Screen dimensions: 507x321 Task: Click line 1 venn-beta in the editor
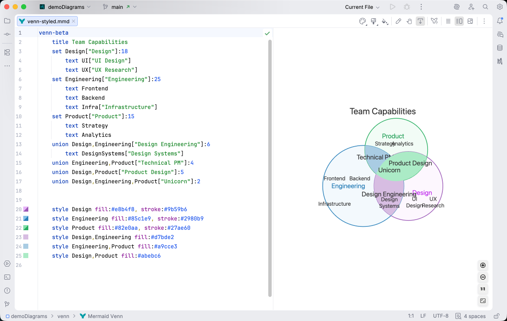tap(54, 33)
